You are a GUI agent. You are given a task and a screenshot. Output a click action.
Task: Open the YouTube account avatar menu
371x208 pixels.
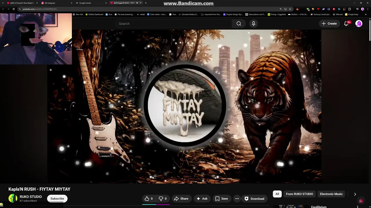click(359, 24)
